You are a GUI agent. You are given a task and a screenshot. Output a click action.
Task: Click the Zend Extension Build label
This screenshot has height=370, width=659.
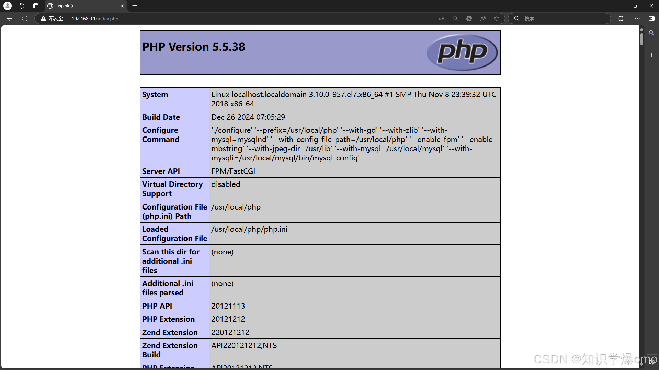170,350
